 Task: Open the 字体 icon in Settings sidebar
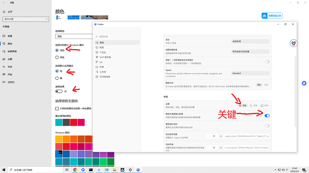pos(4,67)
